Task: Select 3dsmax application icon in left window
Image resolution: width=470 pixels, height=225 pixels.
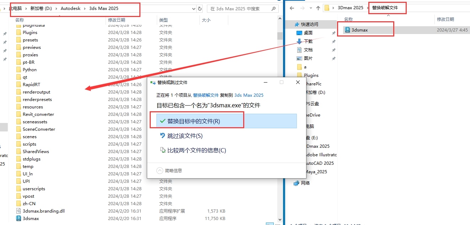Action: click(x=19, y=218)
